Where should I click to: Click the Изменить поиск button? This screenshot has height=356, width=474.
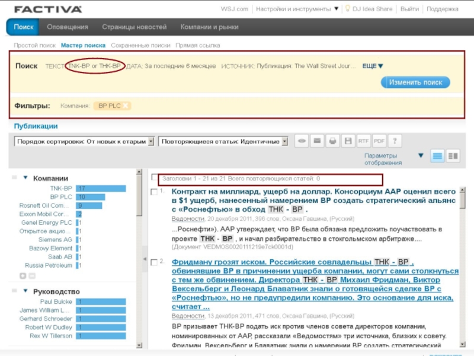coord(415,82)
